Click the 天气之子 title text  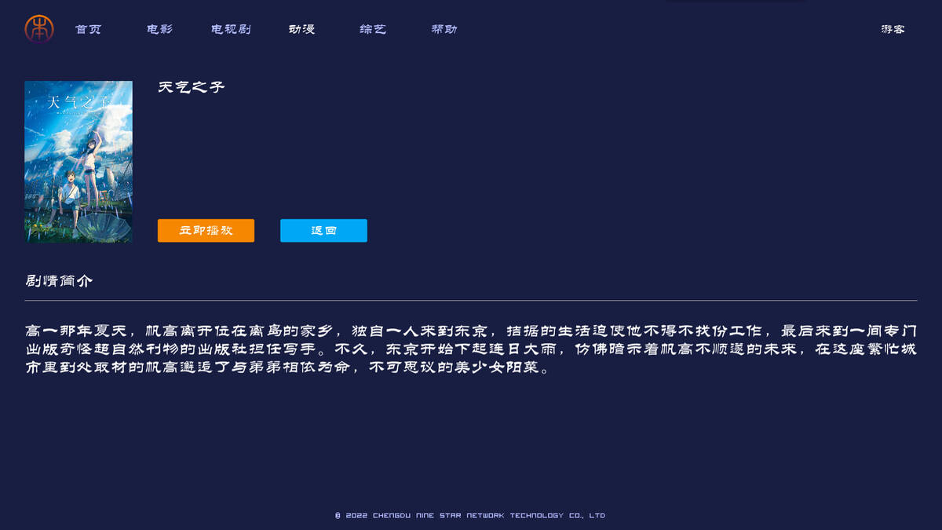[x=192, y=87]
